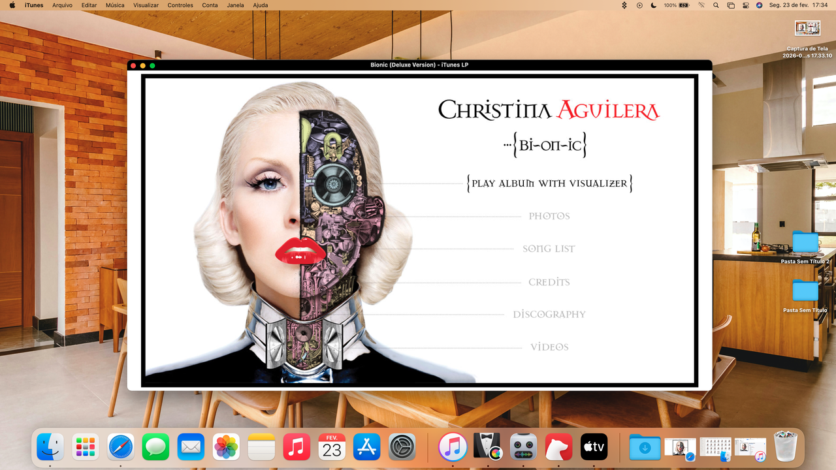The width and height of the screenshot is (836, 470).
Task: Toggle Focus moon icon in menu bar
Action: click(x=654, y=5)
